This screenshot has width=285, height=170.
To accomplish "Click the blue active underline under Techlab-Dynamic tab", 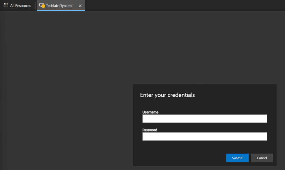I will (x=61, y=11).
